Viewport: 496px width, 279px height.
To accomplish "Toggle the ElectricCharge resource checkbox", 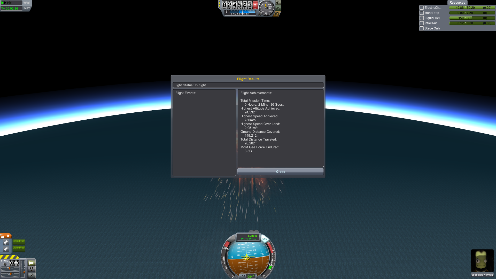I will click(x=422, y=8).
